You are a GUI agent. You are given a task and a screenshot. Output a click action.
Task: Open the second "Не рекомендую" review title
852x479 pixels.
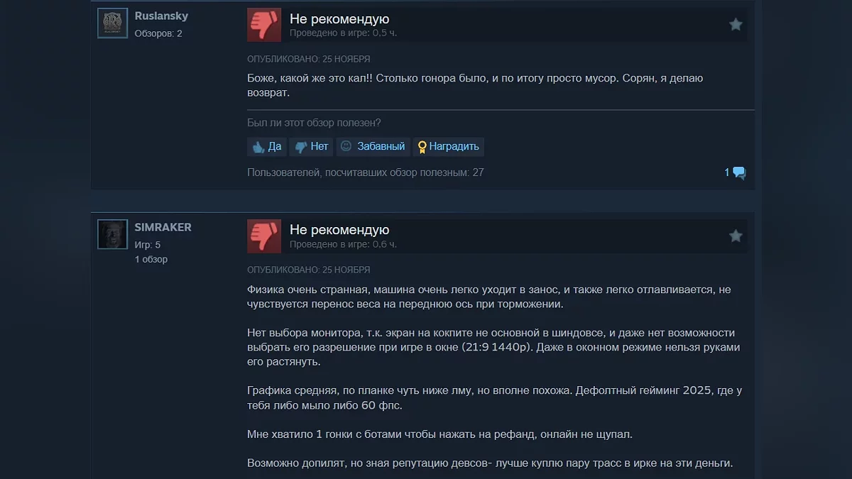pyautogui.click(x=339, y=230)
